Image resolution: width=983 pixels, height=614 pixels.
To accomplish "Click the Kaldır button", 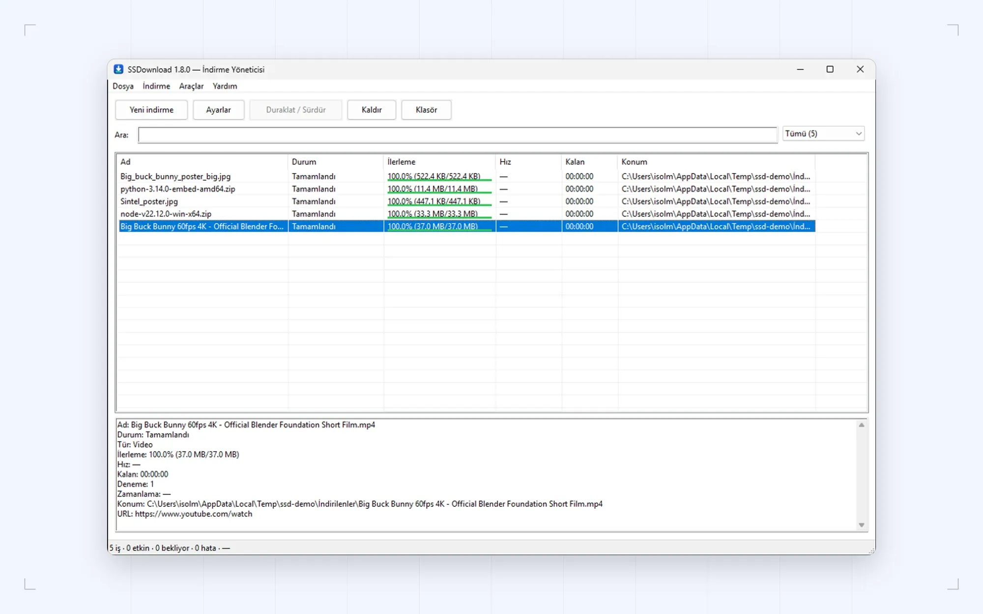I will tap(372, 110).
